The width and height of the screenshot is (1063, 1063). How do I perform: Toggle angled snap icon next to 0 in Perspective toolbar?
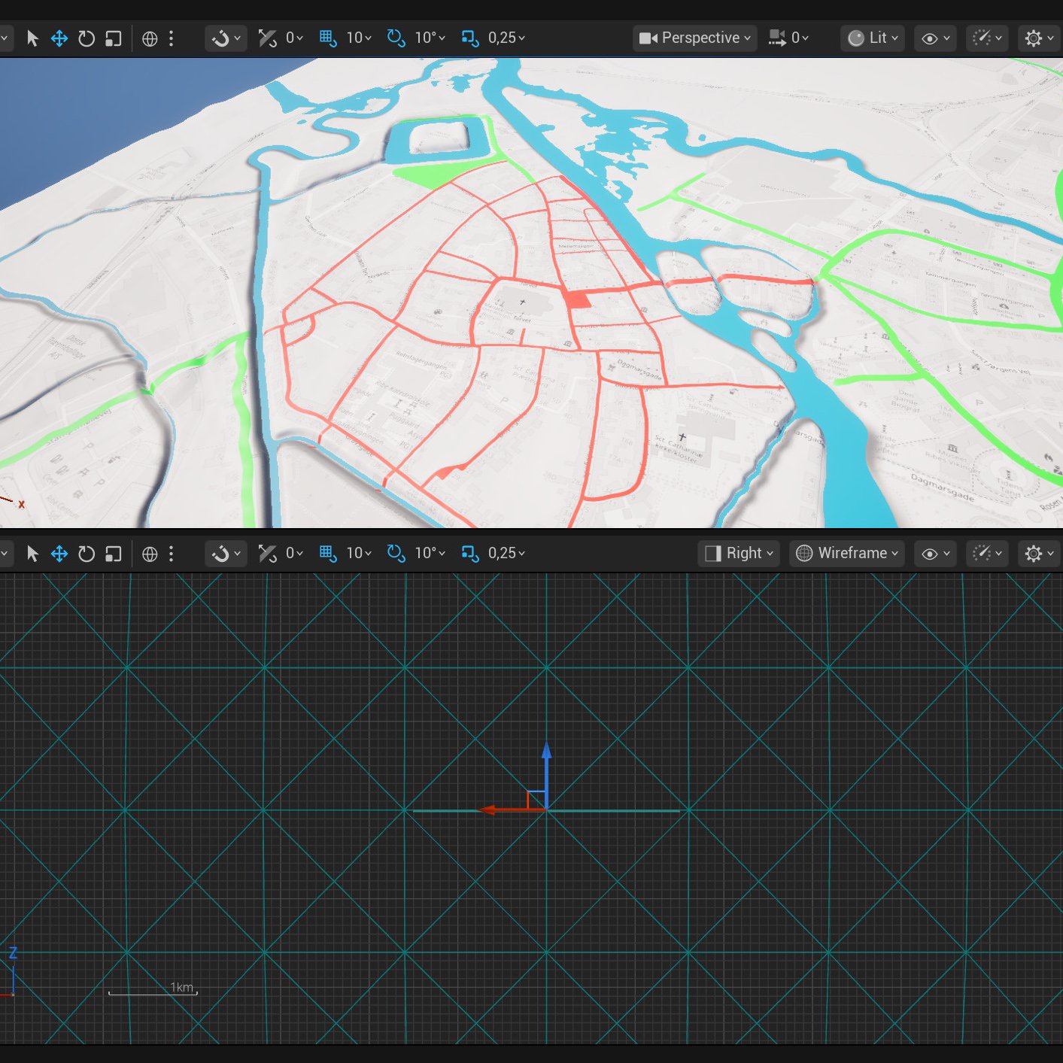pos(268,38)
